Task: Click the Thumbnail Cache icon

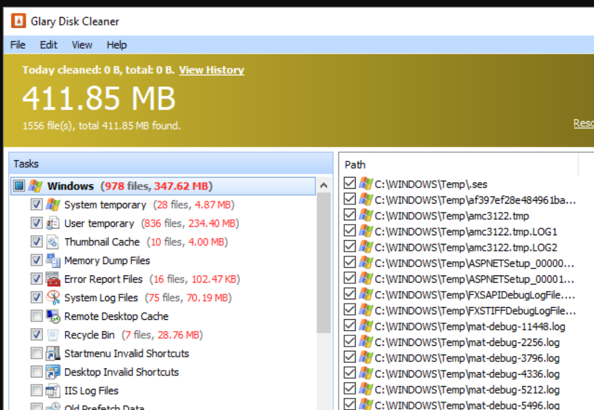Action: pyautogui.click(x=53, y=242)
